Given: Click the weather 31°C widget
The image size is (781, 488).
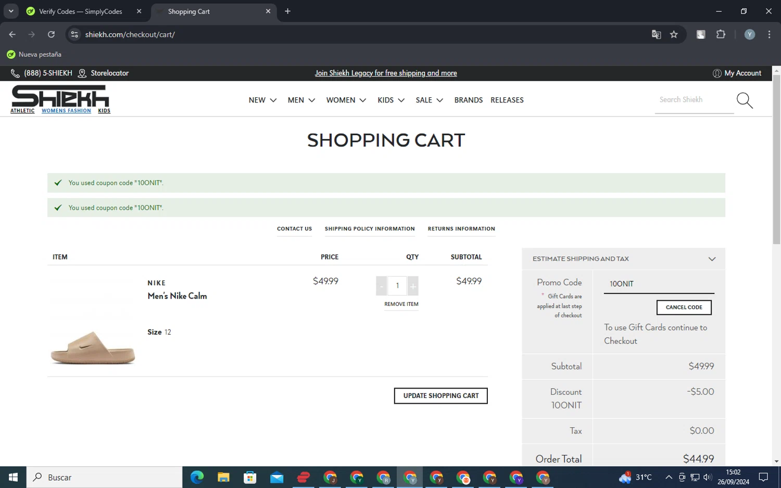Looking at the screenshot, I should tap(635, 477).
